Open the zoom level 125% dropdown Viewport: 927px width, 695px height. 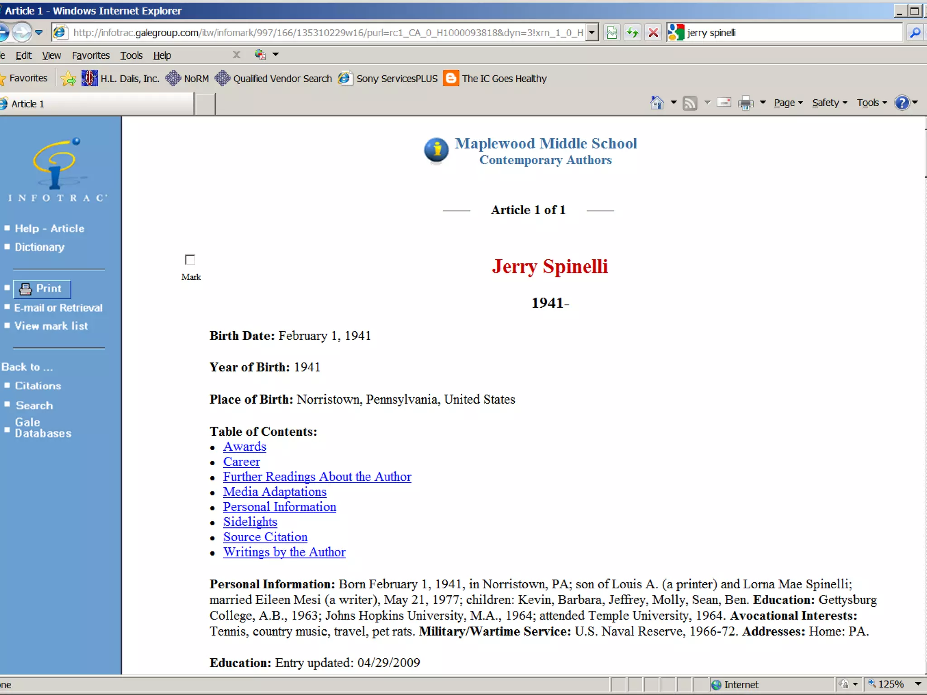[918, 684]
